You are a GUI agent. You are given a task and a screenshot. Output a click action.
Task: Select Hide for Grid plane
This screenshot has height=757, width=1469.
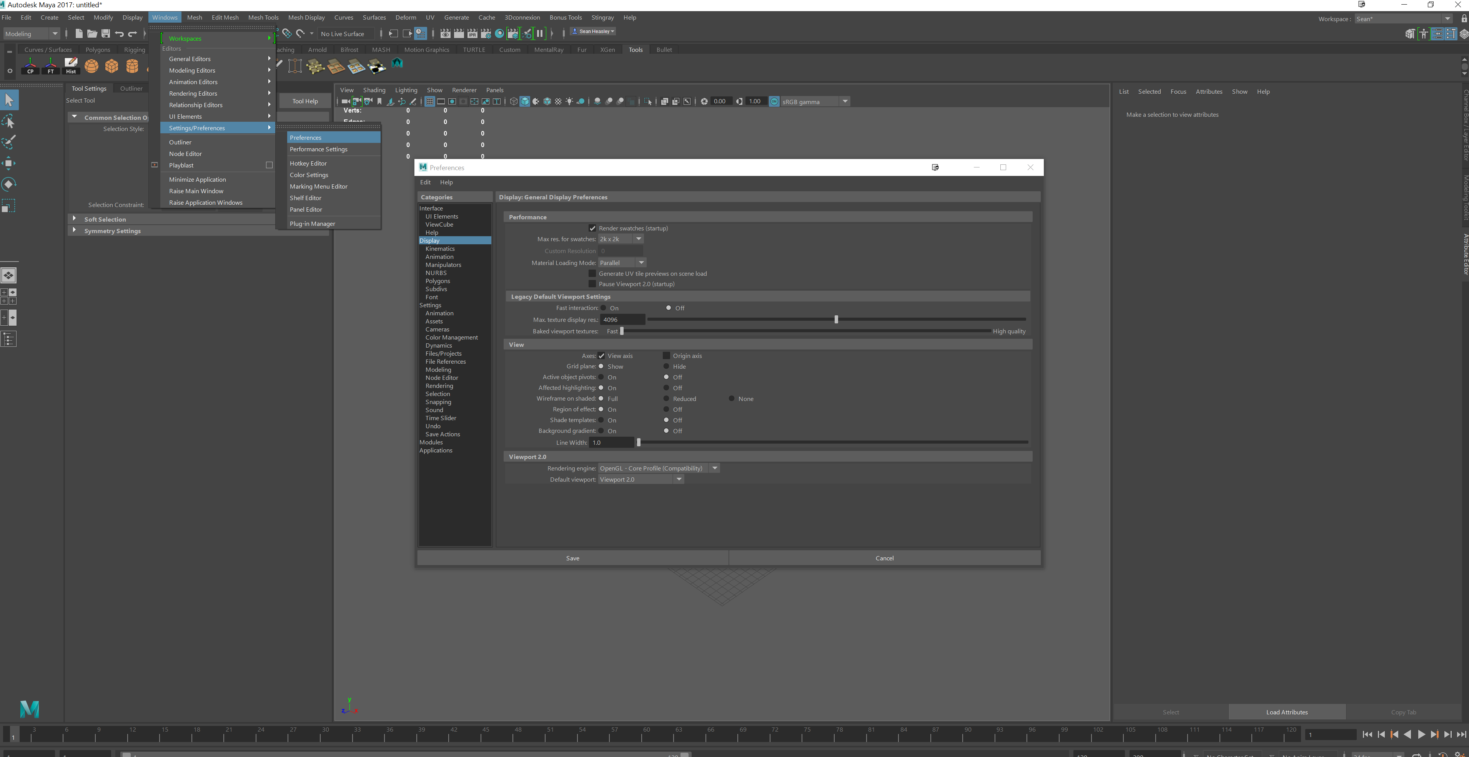666,366
